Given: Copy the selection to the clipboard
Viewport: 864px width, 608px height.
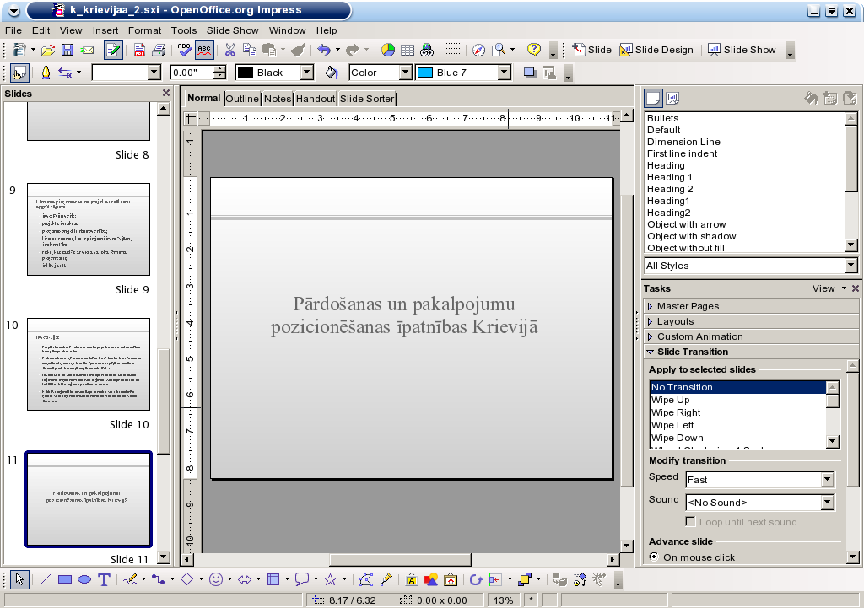Looking at the screenshot, I should [x=250, y=50].
